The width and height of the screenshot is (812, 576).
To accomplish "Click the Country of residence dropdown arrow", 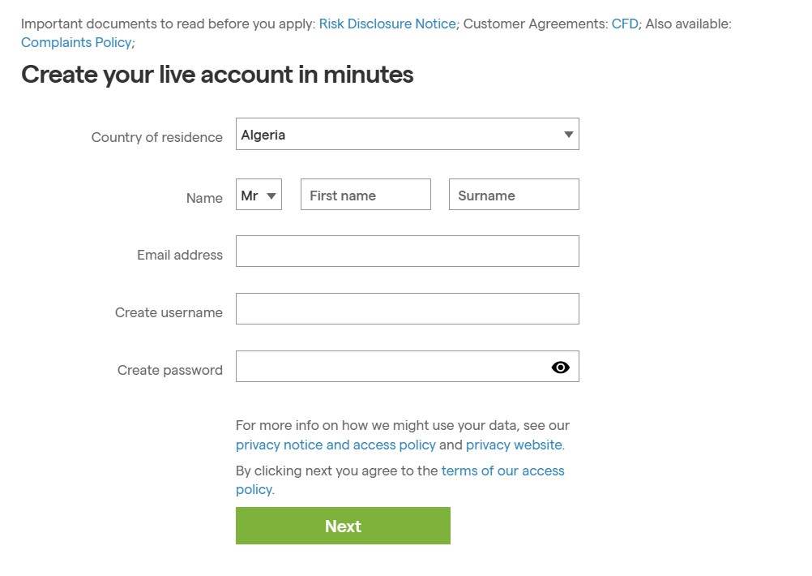I will click(568, 135).
